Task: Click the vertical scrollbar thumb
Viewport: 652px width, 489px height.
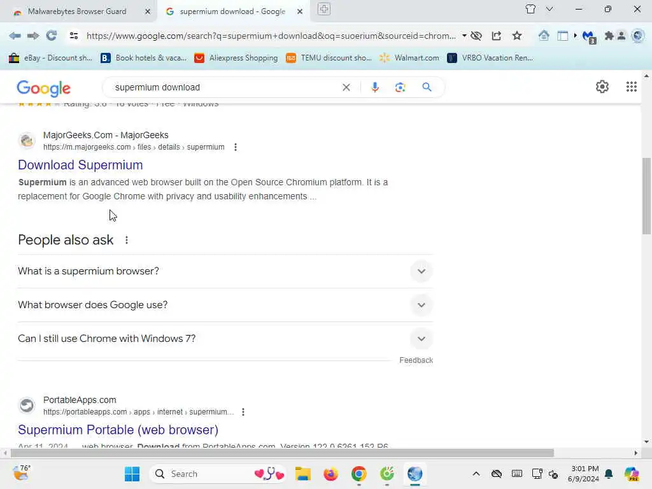Action: pyautogui.click(x=646, y=196)
